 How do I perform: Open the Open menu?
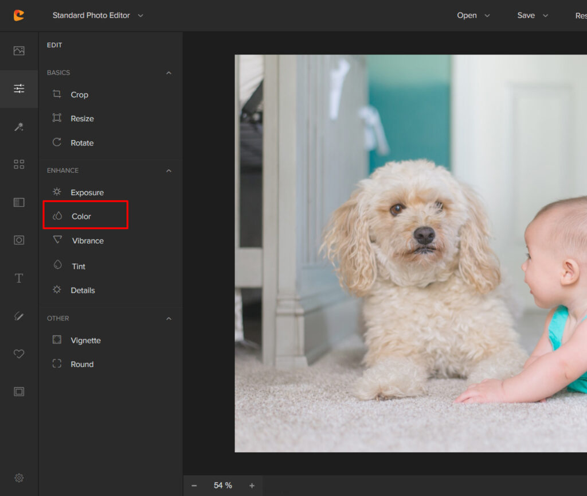473,15
